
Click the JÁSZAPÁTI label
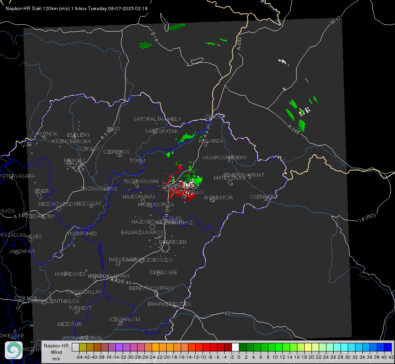(22, 251)
